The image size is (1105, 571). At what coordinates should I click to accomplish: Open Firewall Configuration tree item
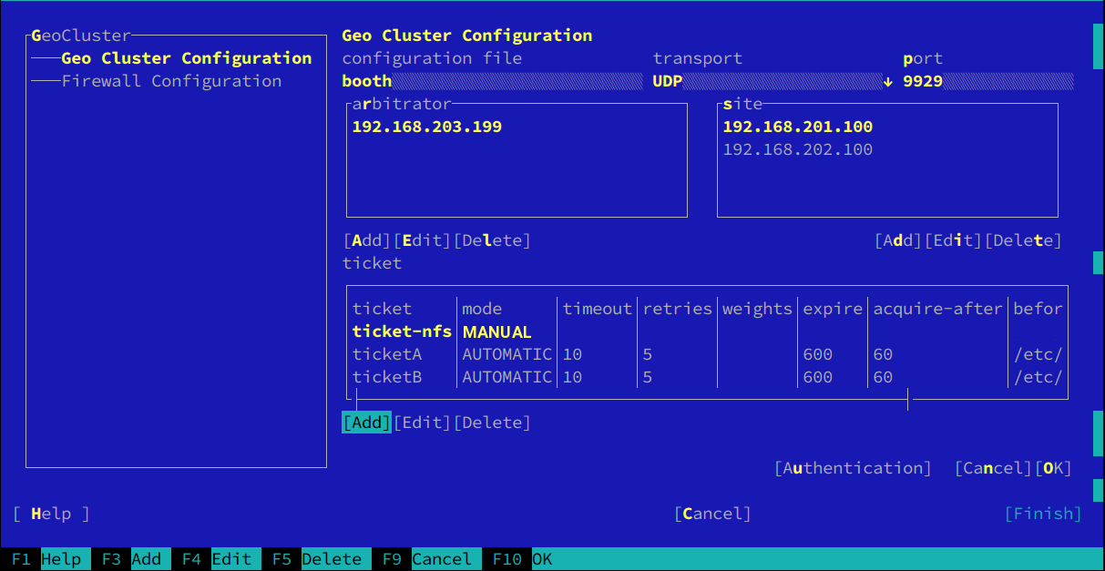point(171,81)
